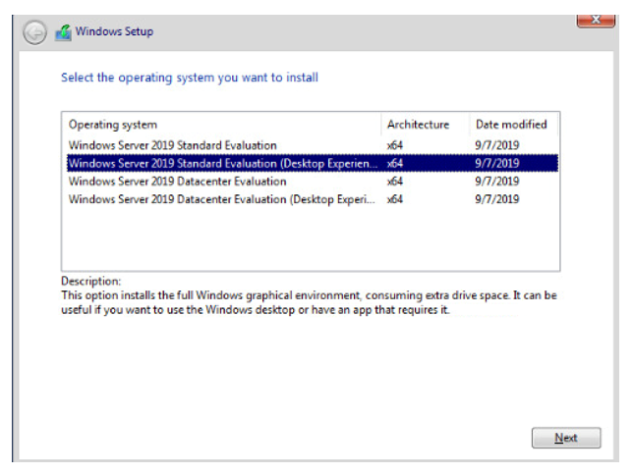Select Windows Server 2019 Datacenter Evaluation row

point(313,181)
